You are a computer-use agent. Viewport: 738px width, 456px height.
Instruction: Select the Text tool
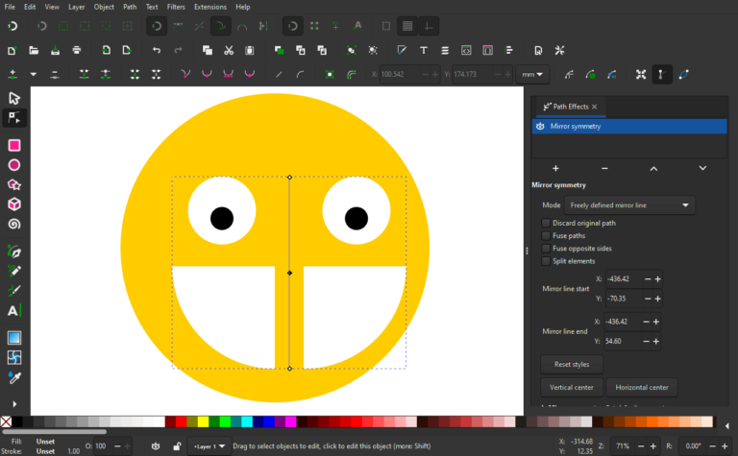[x=14, y=310]
